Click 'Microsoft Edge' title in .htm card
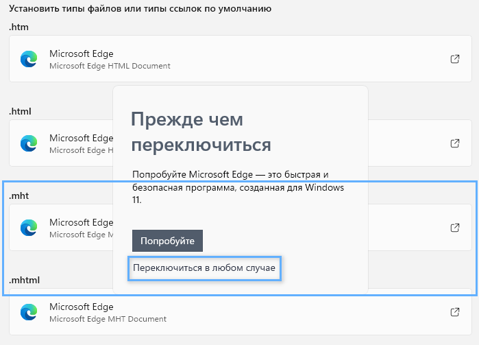 (x=82, y=53)
